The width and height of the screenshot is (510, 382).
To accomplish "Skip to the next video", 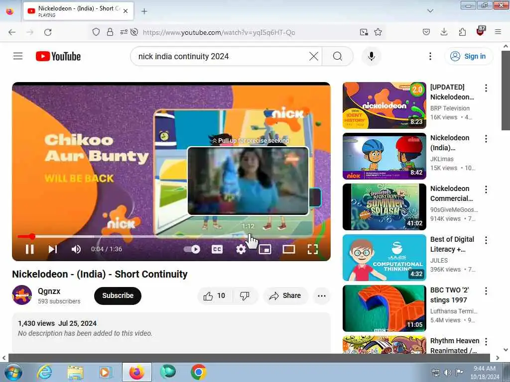I will click(53, 249).
